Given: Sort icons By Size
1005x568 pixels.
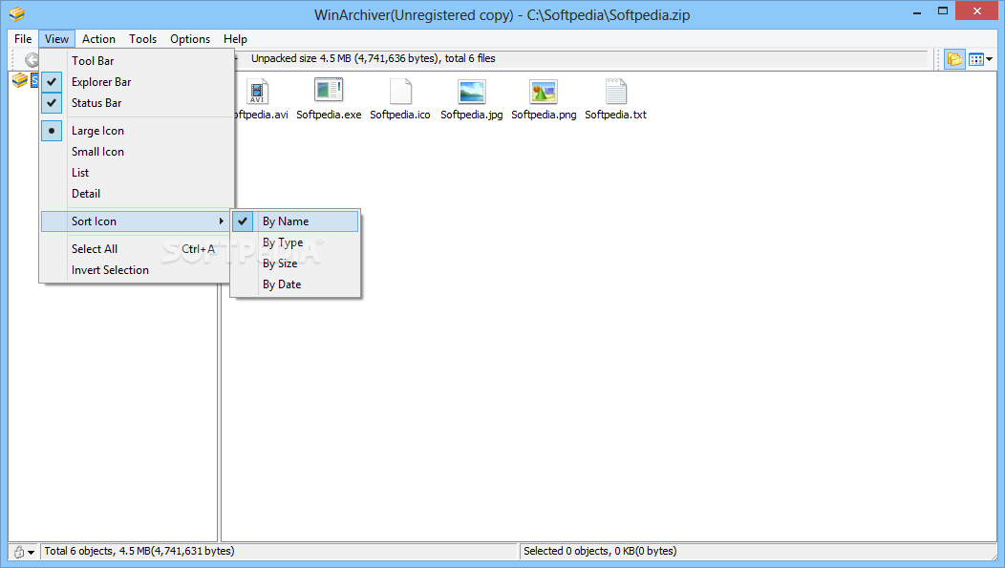Looking at the screenshot, I should pyautogui.click(x=295, y=263).
